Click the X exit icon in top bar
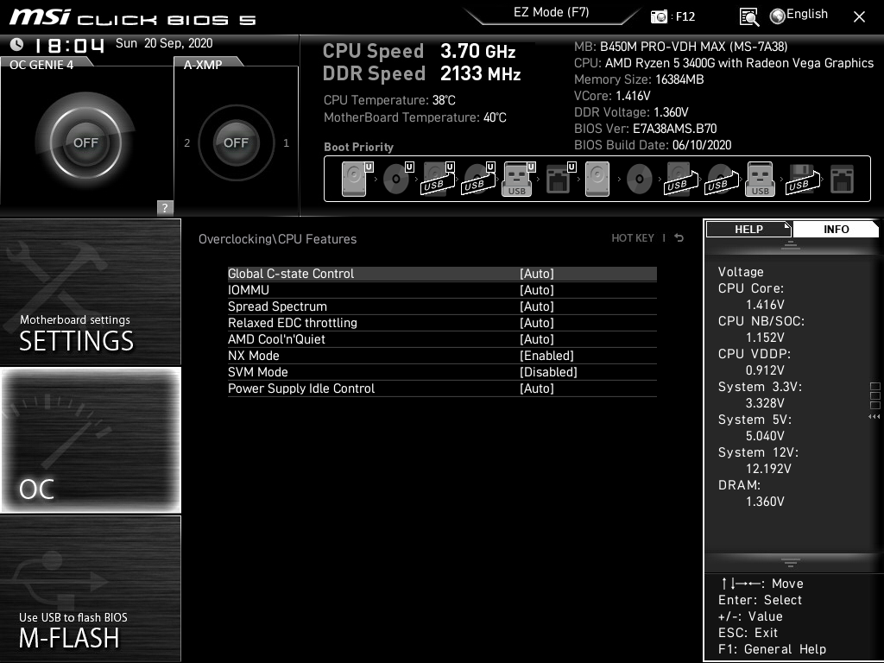 (859, 17)
